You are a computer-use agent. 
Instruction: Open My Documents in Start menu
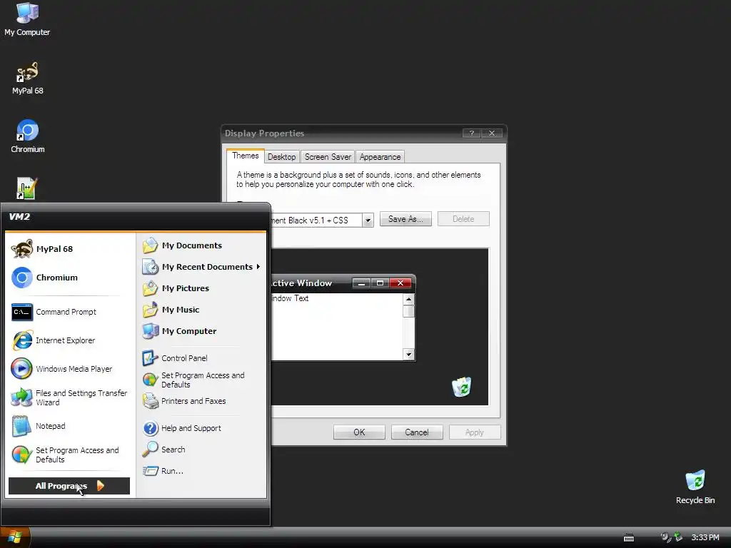pos(201,245)
